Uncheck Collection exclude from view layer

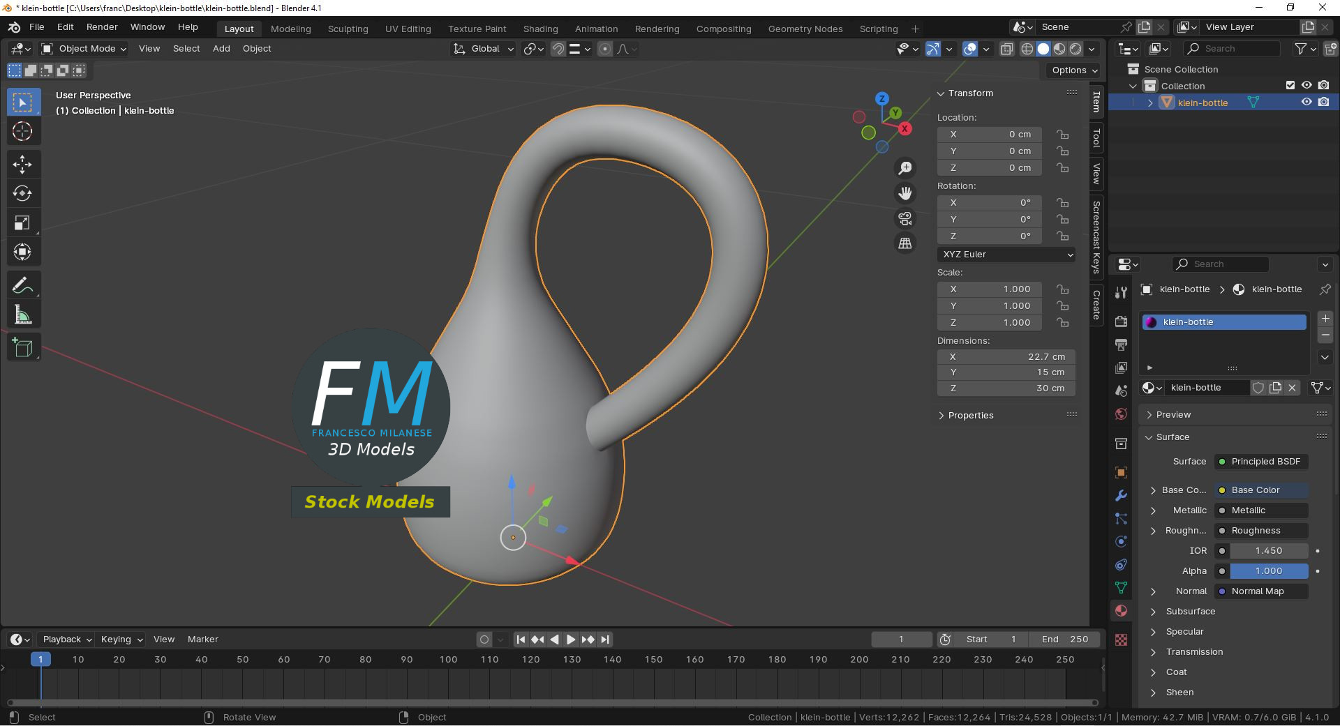[1290, 85]
